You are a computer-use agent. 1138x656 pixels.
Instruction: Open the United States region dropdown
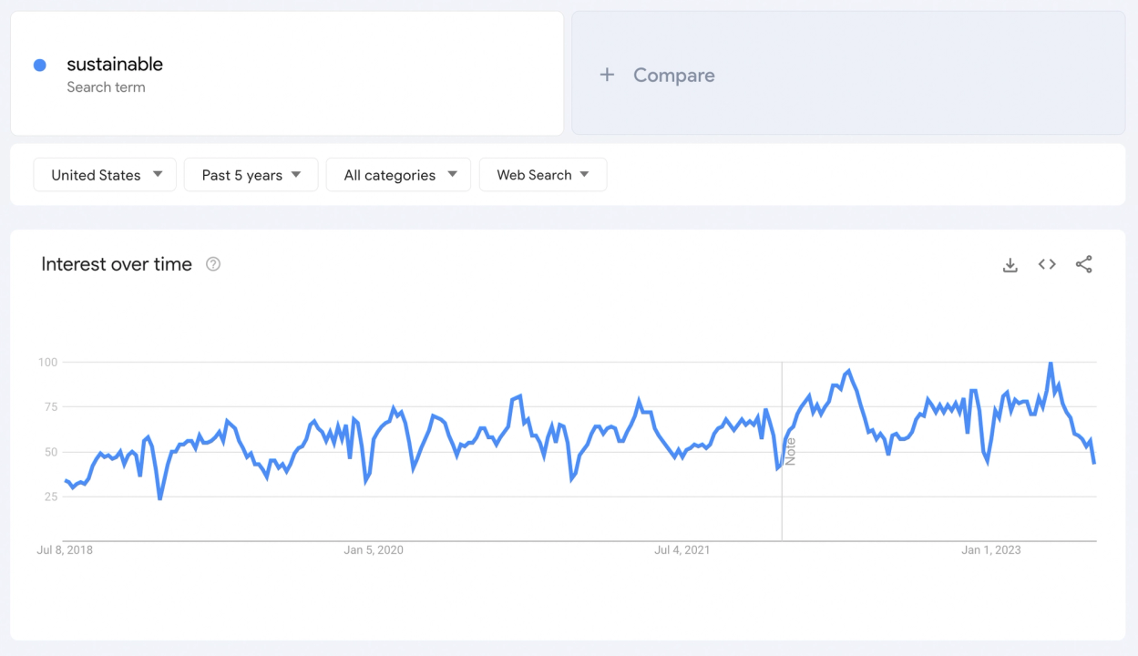pyautogui.click(x=105, y=175)
